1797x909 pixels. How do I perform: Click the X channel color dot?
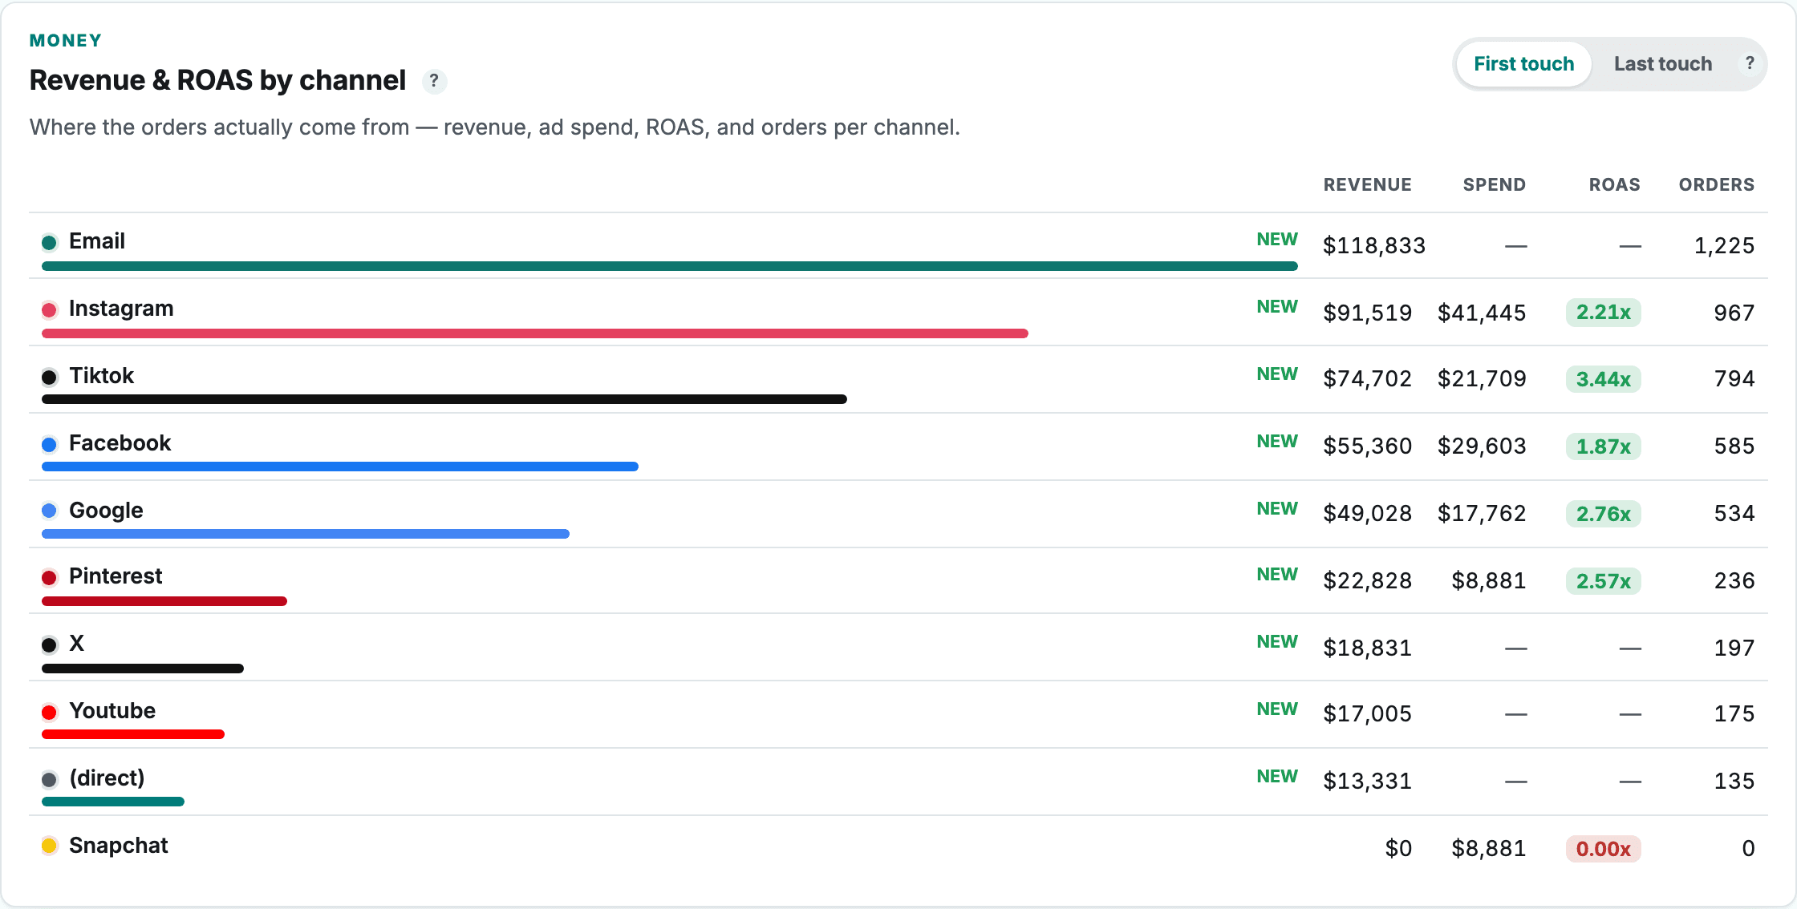click(x=49, y=644)
